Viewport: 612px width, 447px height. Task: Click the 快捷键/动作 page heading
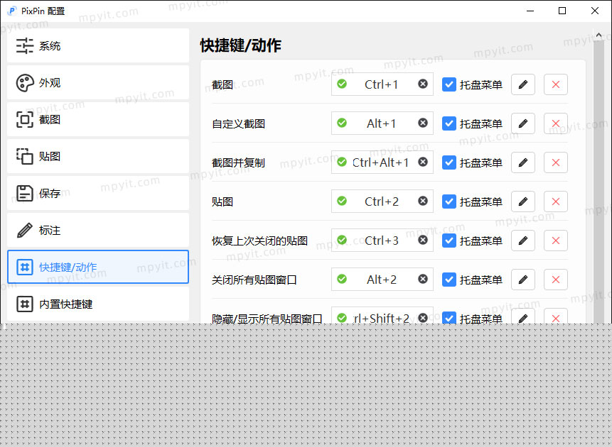[x=240, y=45]
